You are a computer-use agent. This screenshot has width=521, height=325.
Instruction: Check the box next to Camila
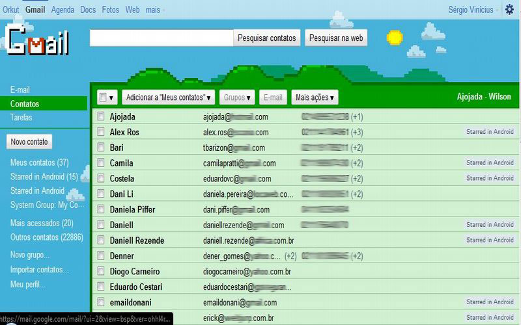[x=101, y=162]
